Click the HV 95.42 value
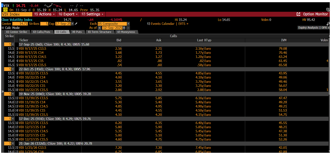This screenshot has height=153, width=332. (x=311, y=20)
